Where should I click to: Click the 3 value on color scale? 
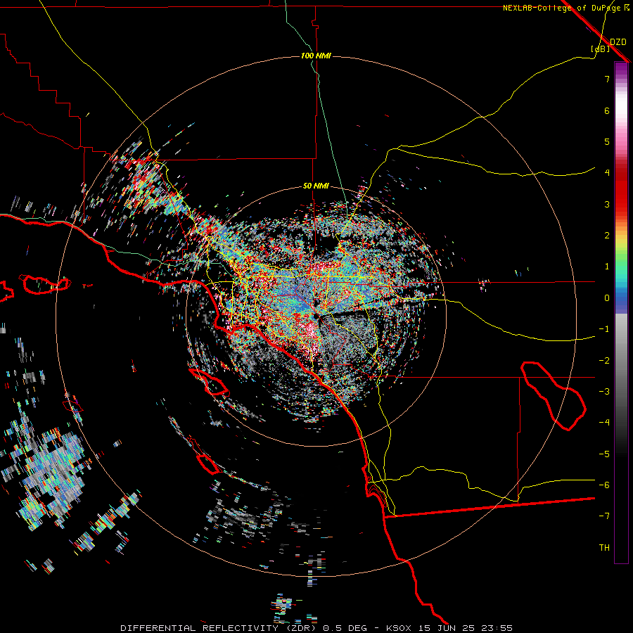[607, 204]
